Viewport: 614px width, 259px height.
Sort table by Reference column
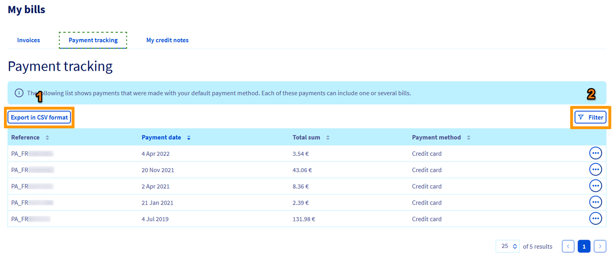[x=47, y=138]
